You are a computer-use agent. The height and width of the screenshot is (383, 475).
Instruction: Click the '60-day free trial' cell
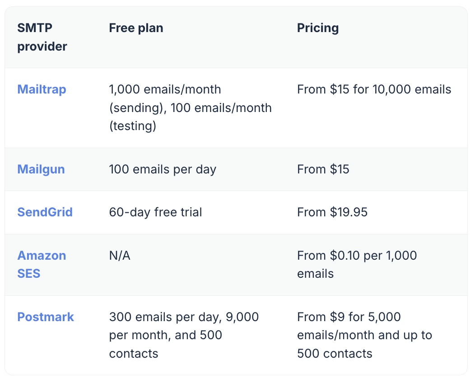155,212
